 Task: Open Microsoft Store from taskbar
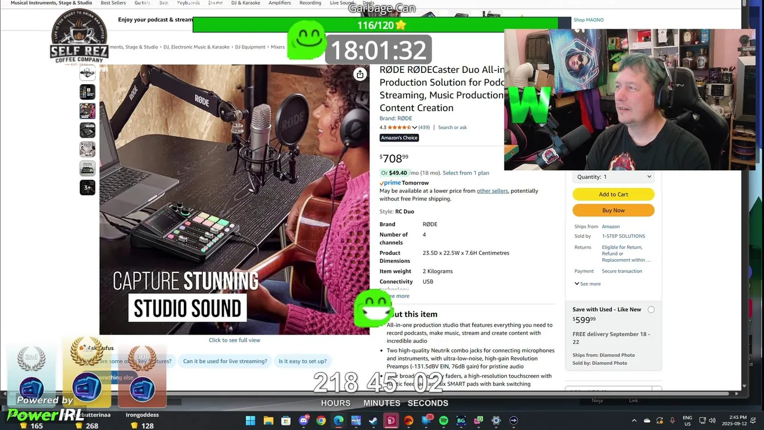tap(286, 420)
